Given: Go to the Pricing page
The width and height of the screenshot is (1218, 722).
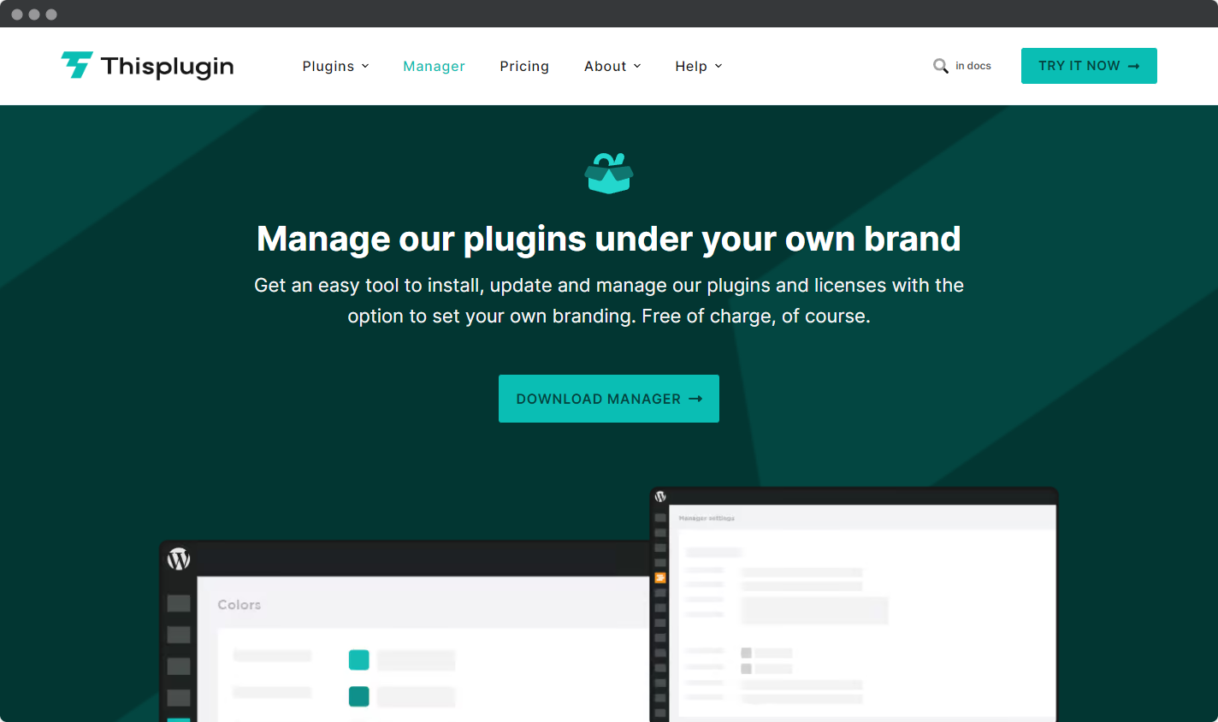Looking at the screenshot, I should [x=524, y=66].
